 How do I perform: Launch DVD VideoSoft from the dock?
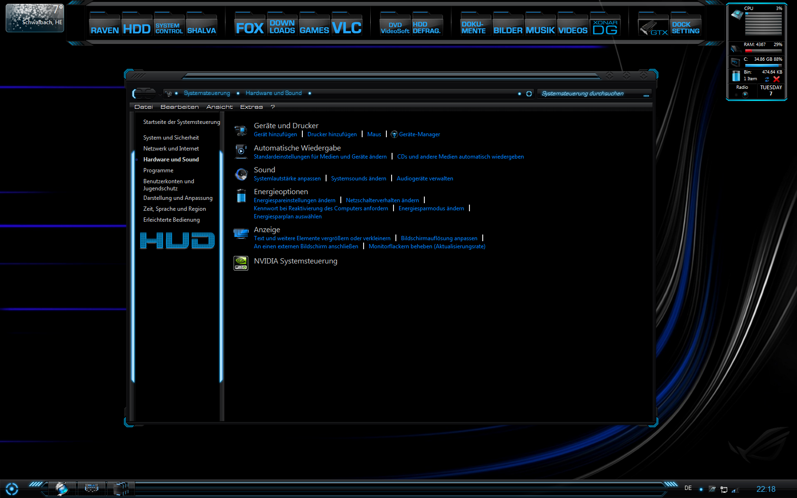[x=395, y=25]
